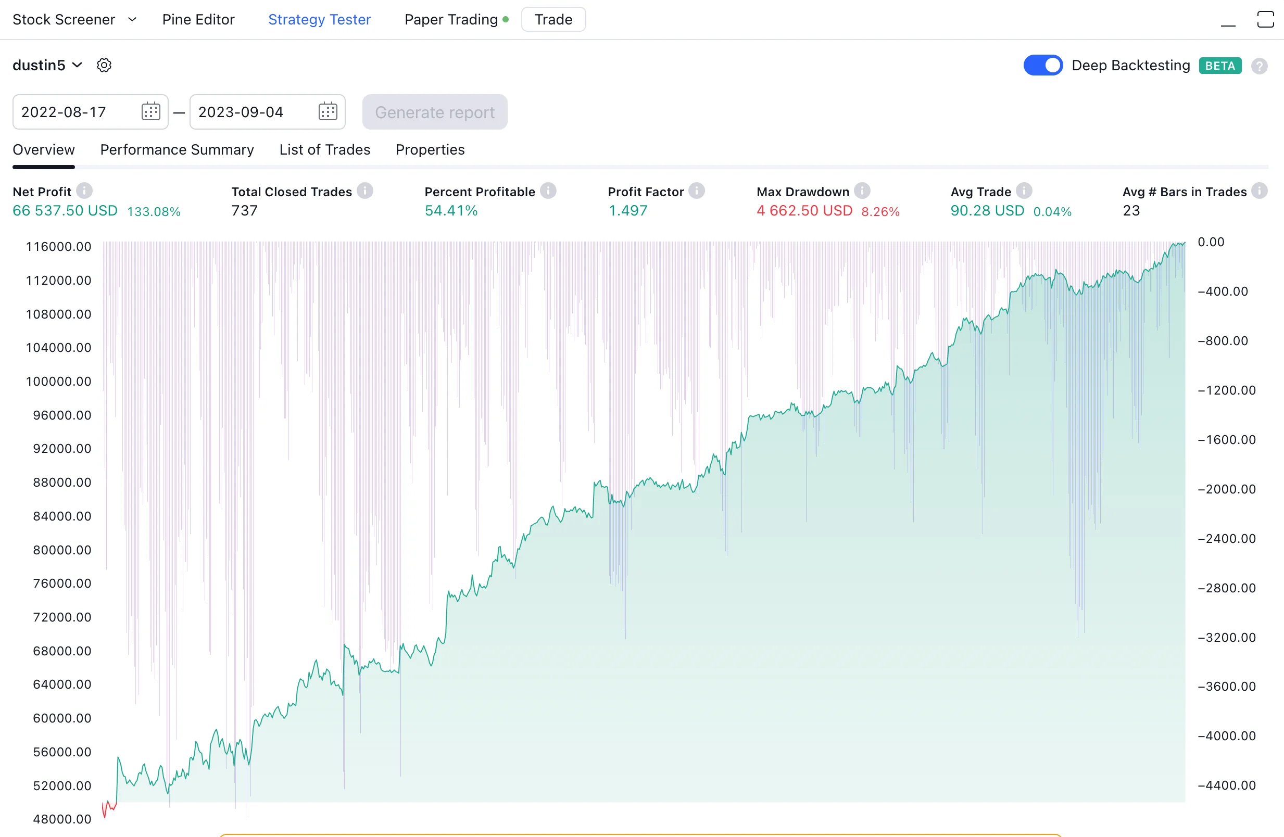The width and height of the screenshot is (1284, 837).
Task: Click the Avg Trade value 90.28 USD
Action: coord(987,211)
